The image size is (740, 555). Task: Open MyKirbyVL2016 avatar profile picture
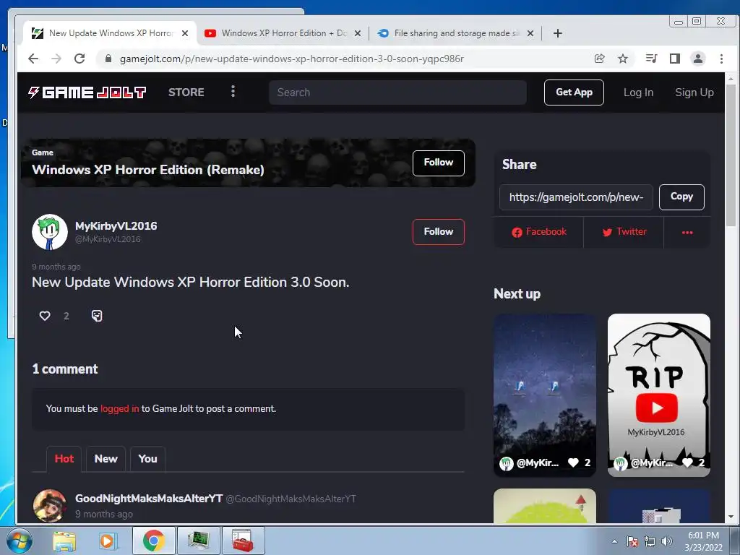[50, 232]
